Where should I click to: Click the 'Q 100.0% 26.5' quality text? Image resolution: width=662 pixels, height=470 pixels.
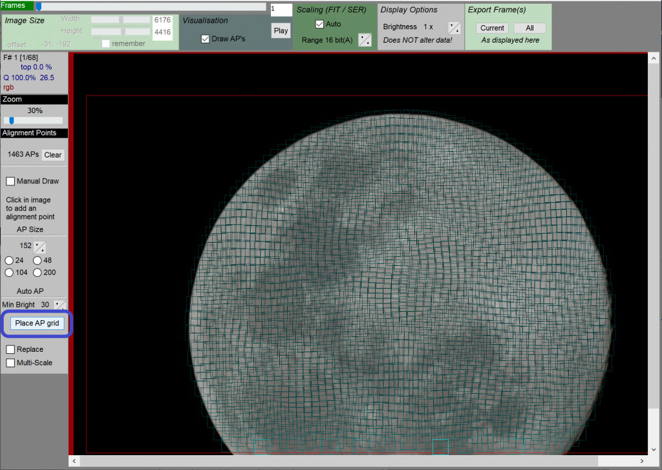coord(28,77)
